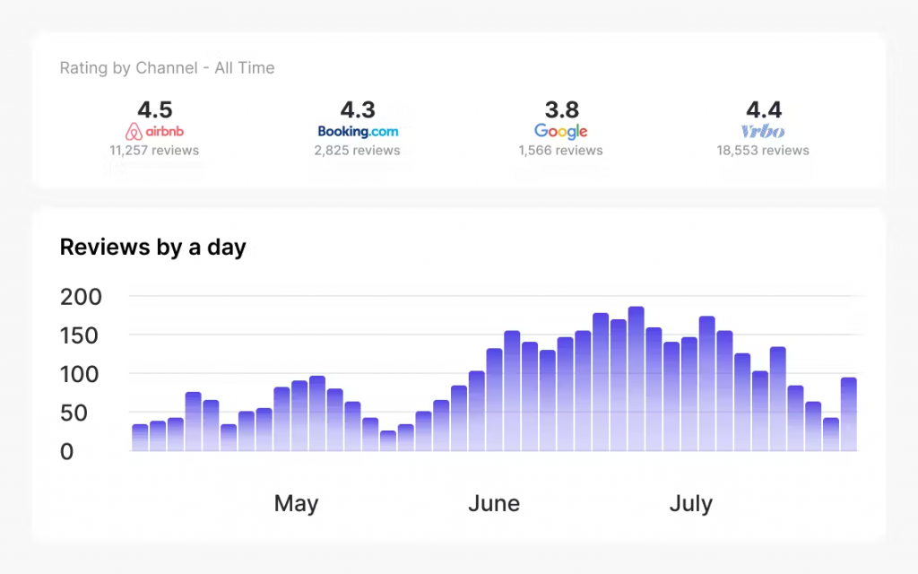This screenshot has width=918, height=574.
Task: Open the 11,257 Airbnb reviews link
Action: 154,150
